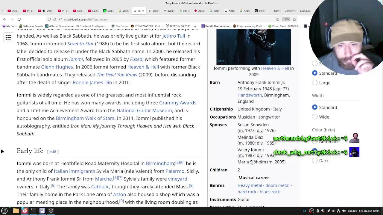Switch color theme to Dark

[315, 161]
